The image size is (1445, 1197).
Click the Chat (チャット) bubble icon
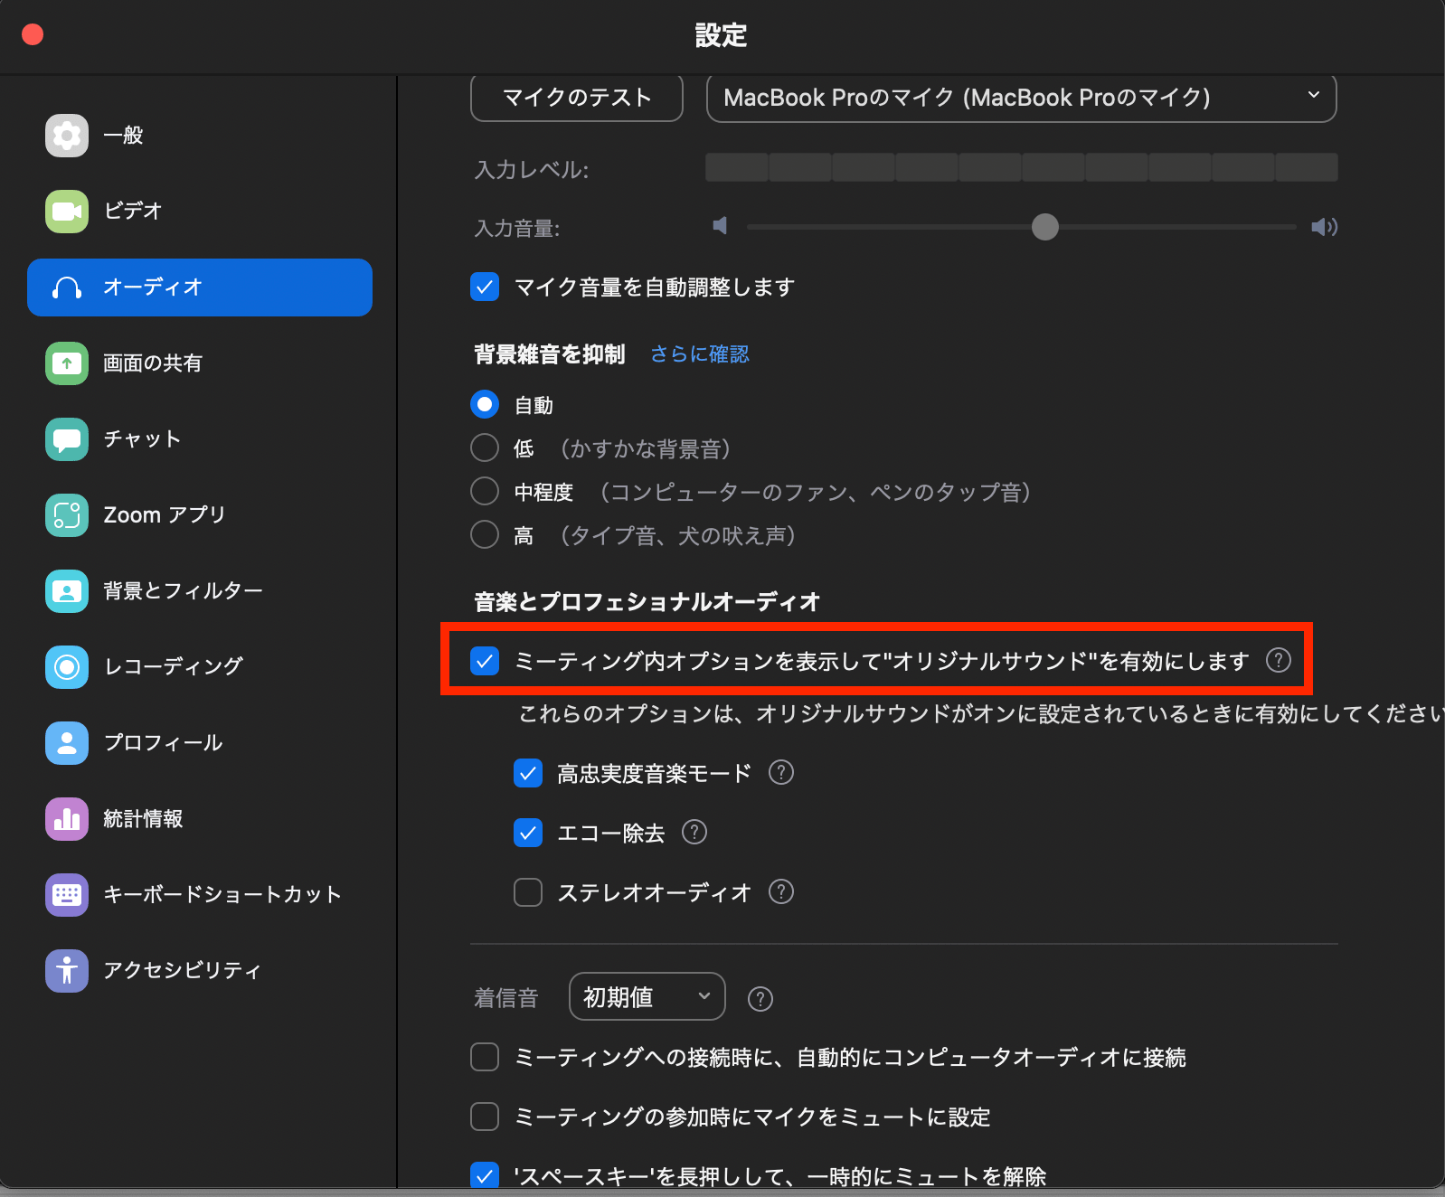[67, 439]
